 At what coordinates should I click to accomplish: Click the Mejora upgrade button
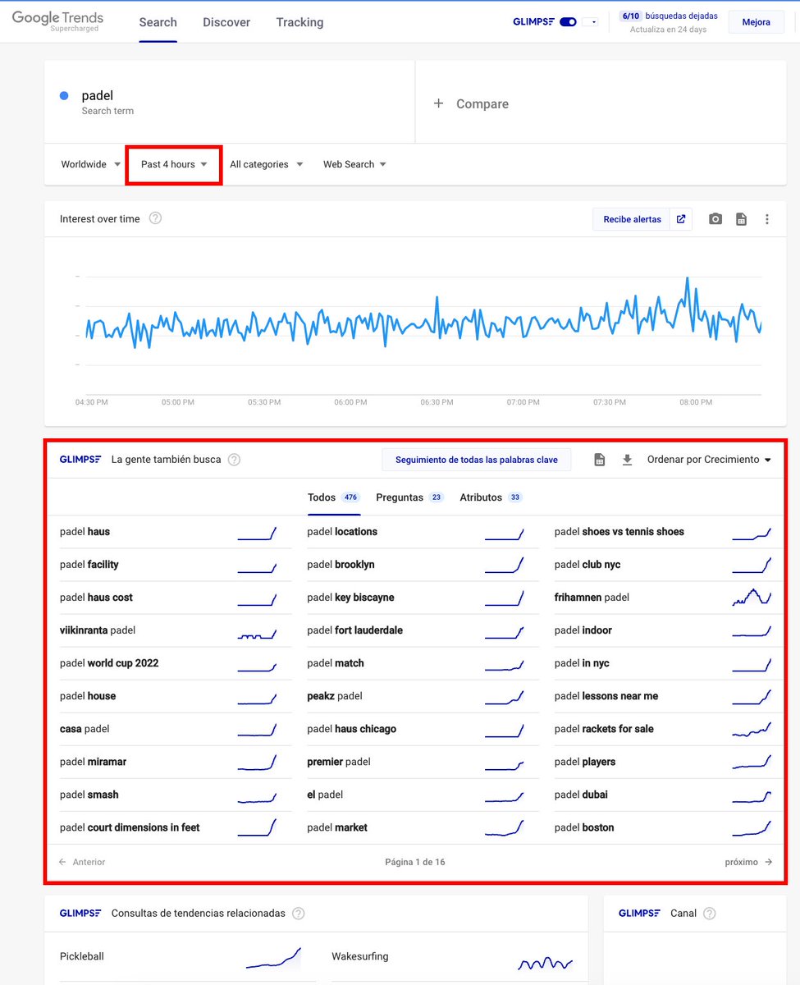click(x=756, y=22)
